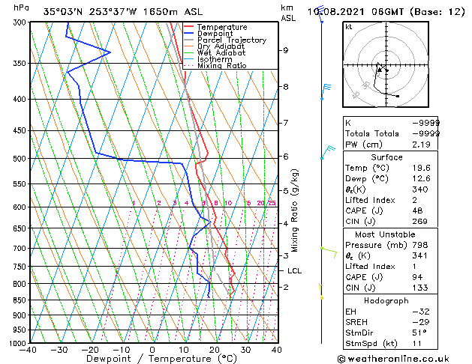Click the Surface CAPE value row
Image resolution: width=472 pixels, height=364 pixels.
[390, 210]
